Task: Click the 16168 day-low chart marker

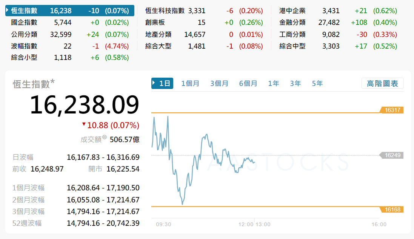Action: pyautogui.click(x=392, y=209)
